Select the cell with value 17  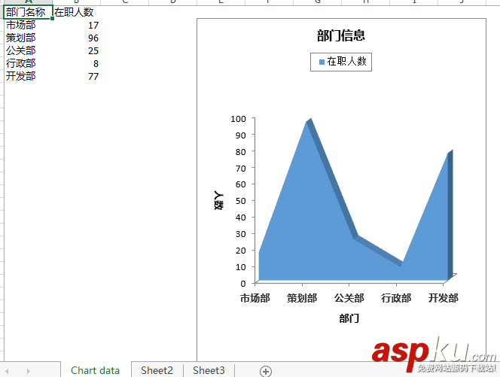coord(77,25)
